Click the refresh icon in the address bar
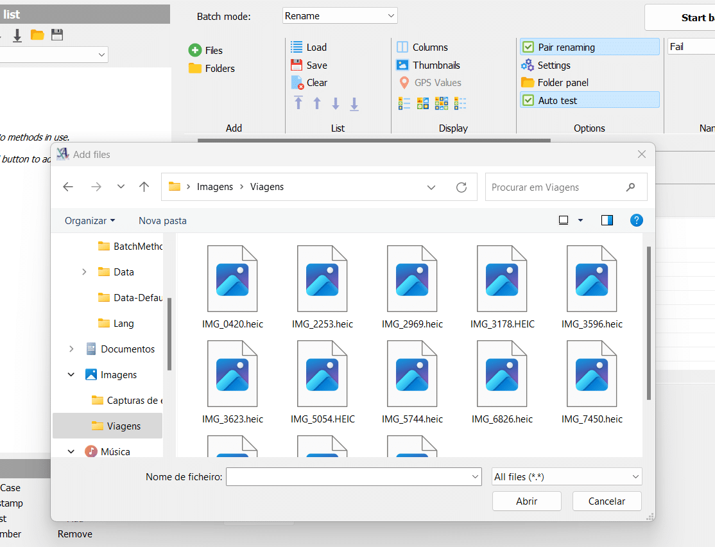This screenshot has width=715, height=547. coord(461,187)
